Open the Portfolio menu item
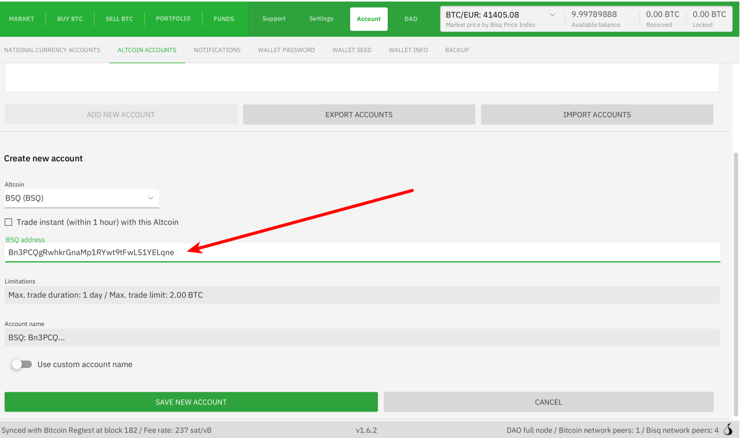The height and width of the screenshot is (438, 744). pos(173,19)
